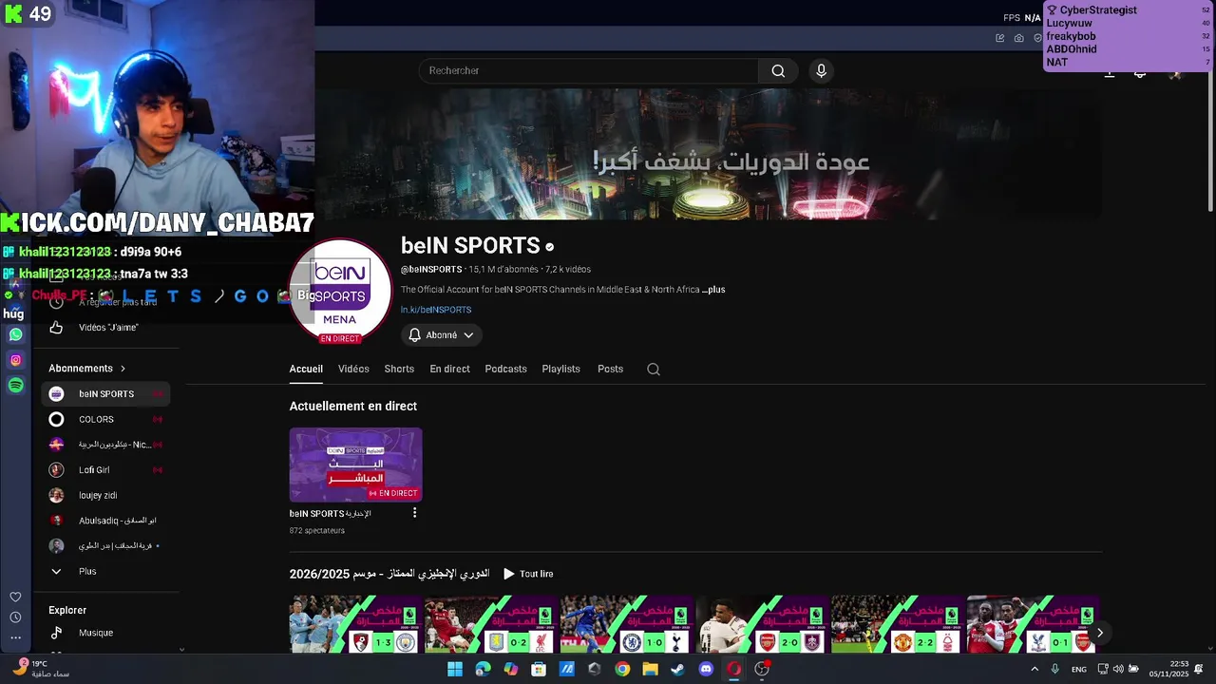
Task: Switch to Opera GX in the taskbar
Action: coord(733,669)
